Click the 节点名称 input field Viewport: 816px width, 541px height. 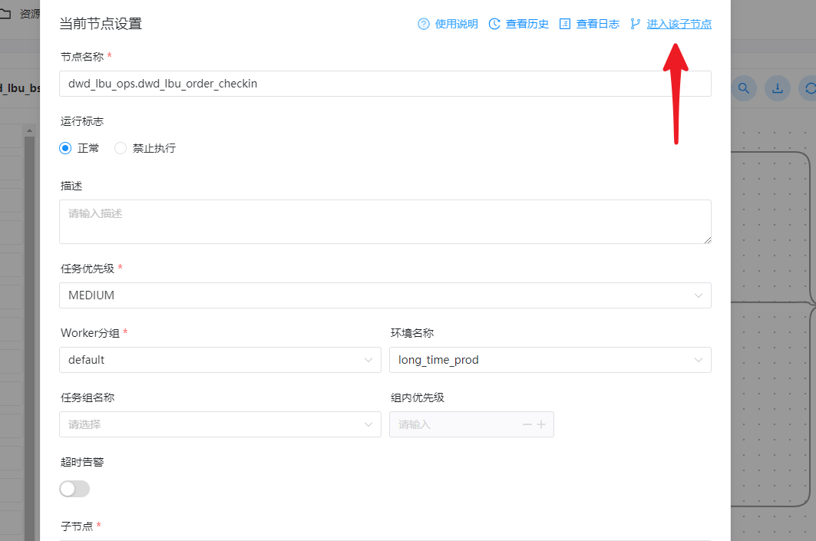point(385,84)
